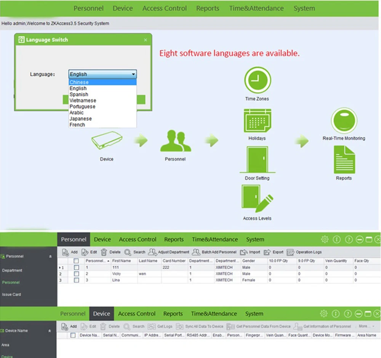Click last name cell wen

point(149,274)
